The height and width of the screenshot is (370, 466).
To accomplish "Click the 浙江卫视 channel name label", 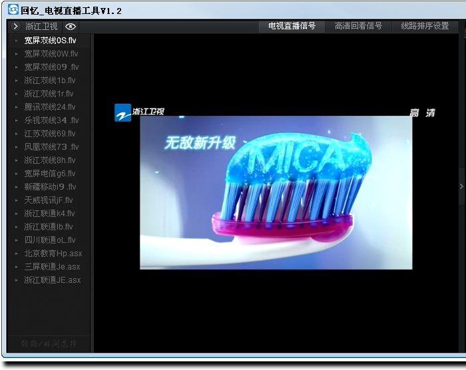I will tap(41, 27).
